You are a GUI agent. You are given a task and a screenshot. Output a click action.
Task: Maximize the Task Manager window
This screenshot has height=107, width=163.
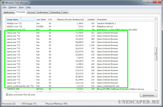[151, 2]
